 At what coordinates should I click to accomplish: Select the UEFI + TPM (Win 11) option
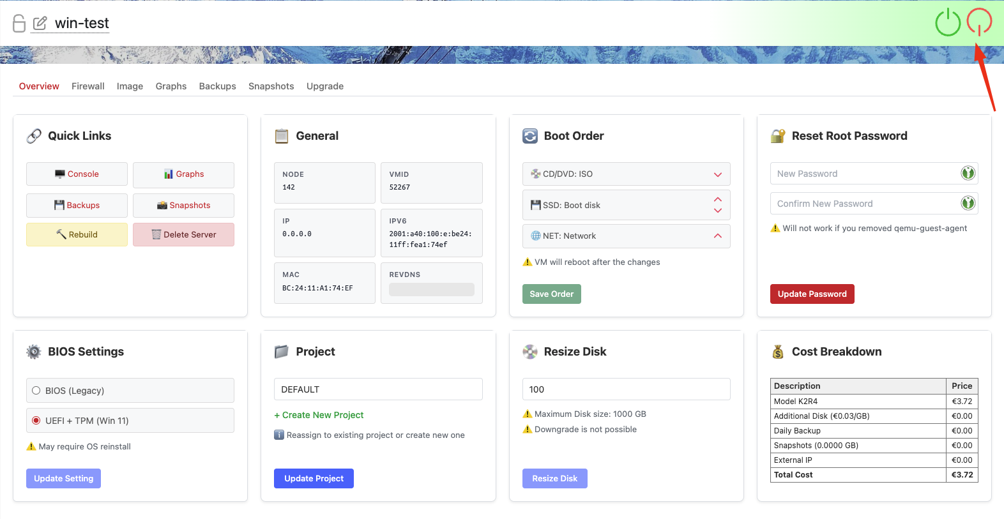(x=36, y=421)
